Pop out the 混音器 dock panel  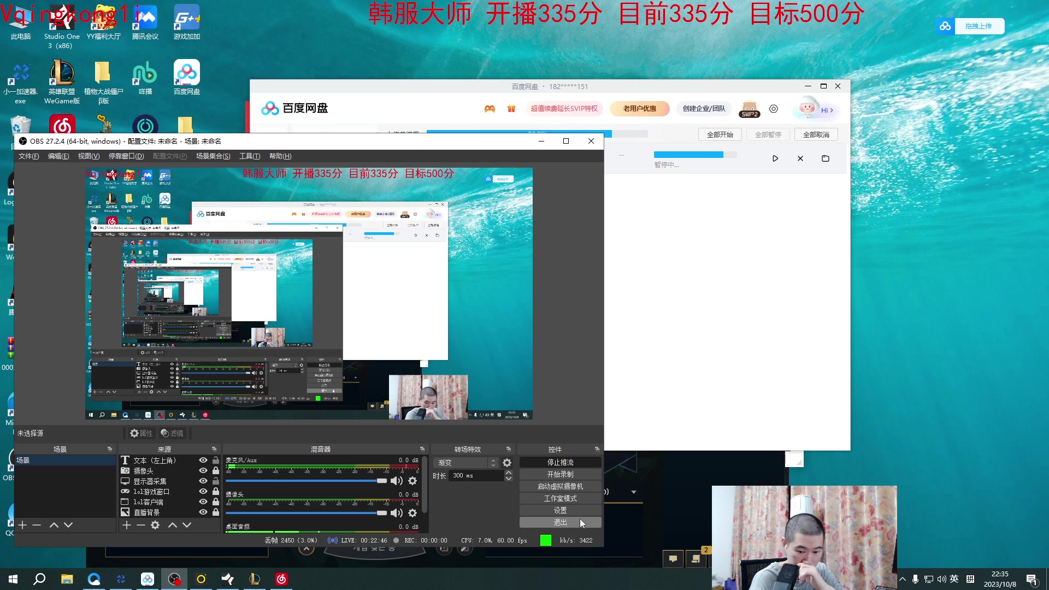tap(422, 449)
